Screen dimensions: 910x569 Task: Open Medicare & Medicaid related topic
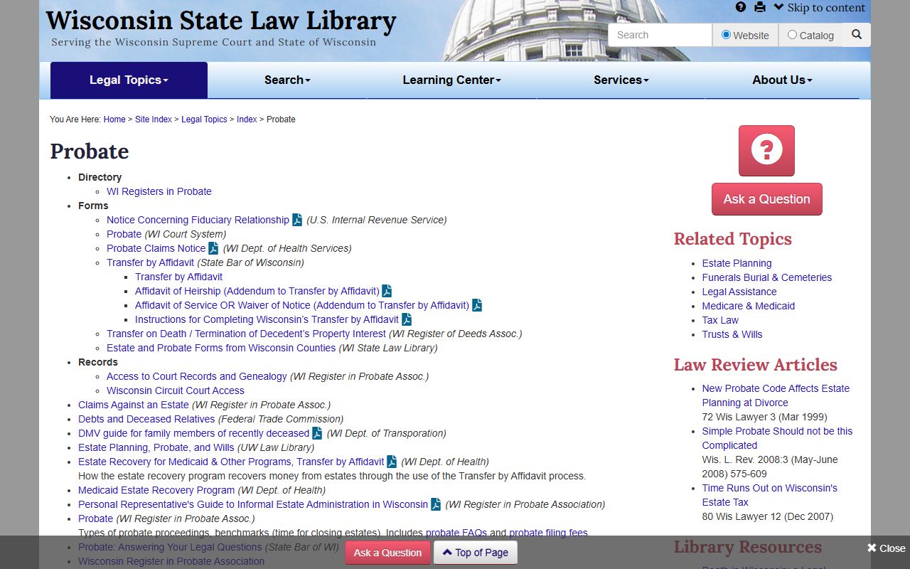pyautogui.click(x=749, y=306)
